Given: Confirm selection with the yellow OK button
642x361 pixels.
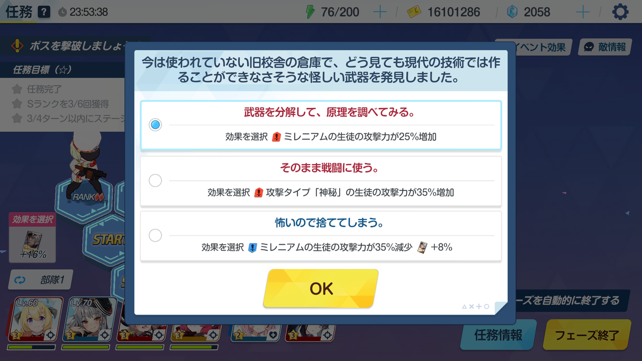Looking at the screenshot, I should 321,288.
